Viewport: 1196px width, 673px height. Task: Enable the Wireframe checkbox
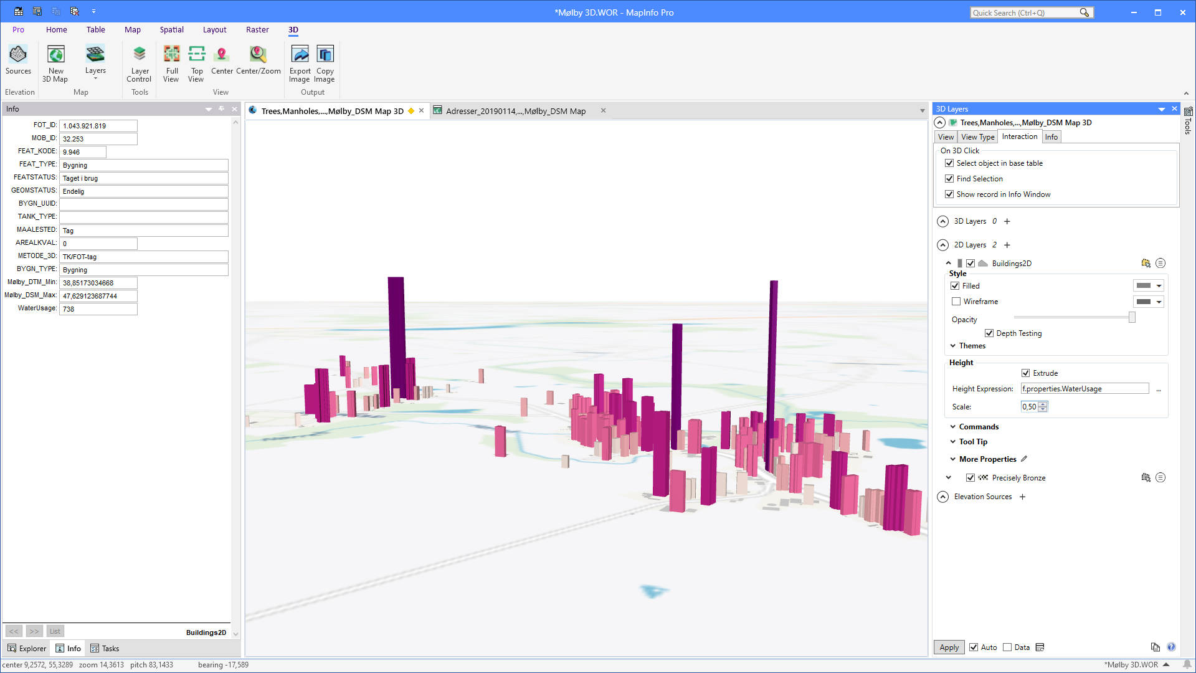(956, 302)
